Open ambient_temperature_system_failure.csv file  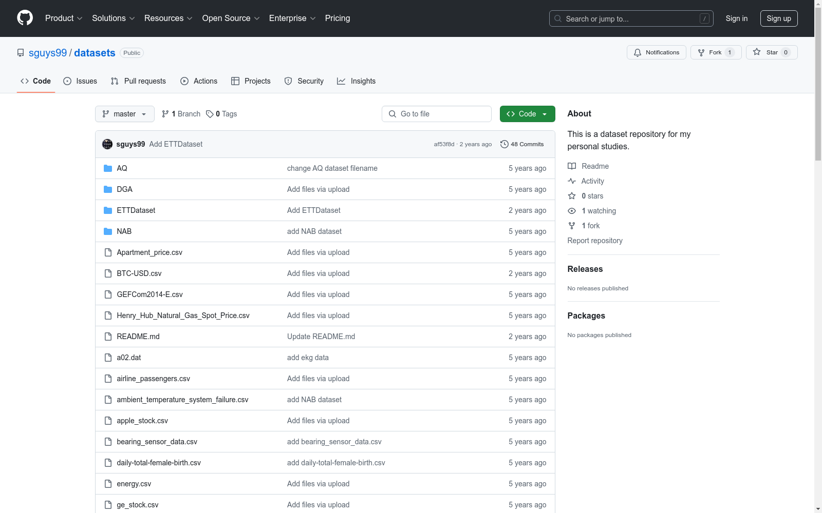click(182, 400)
